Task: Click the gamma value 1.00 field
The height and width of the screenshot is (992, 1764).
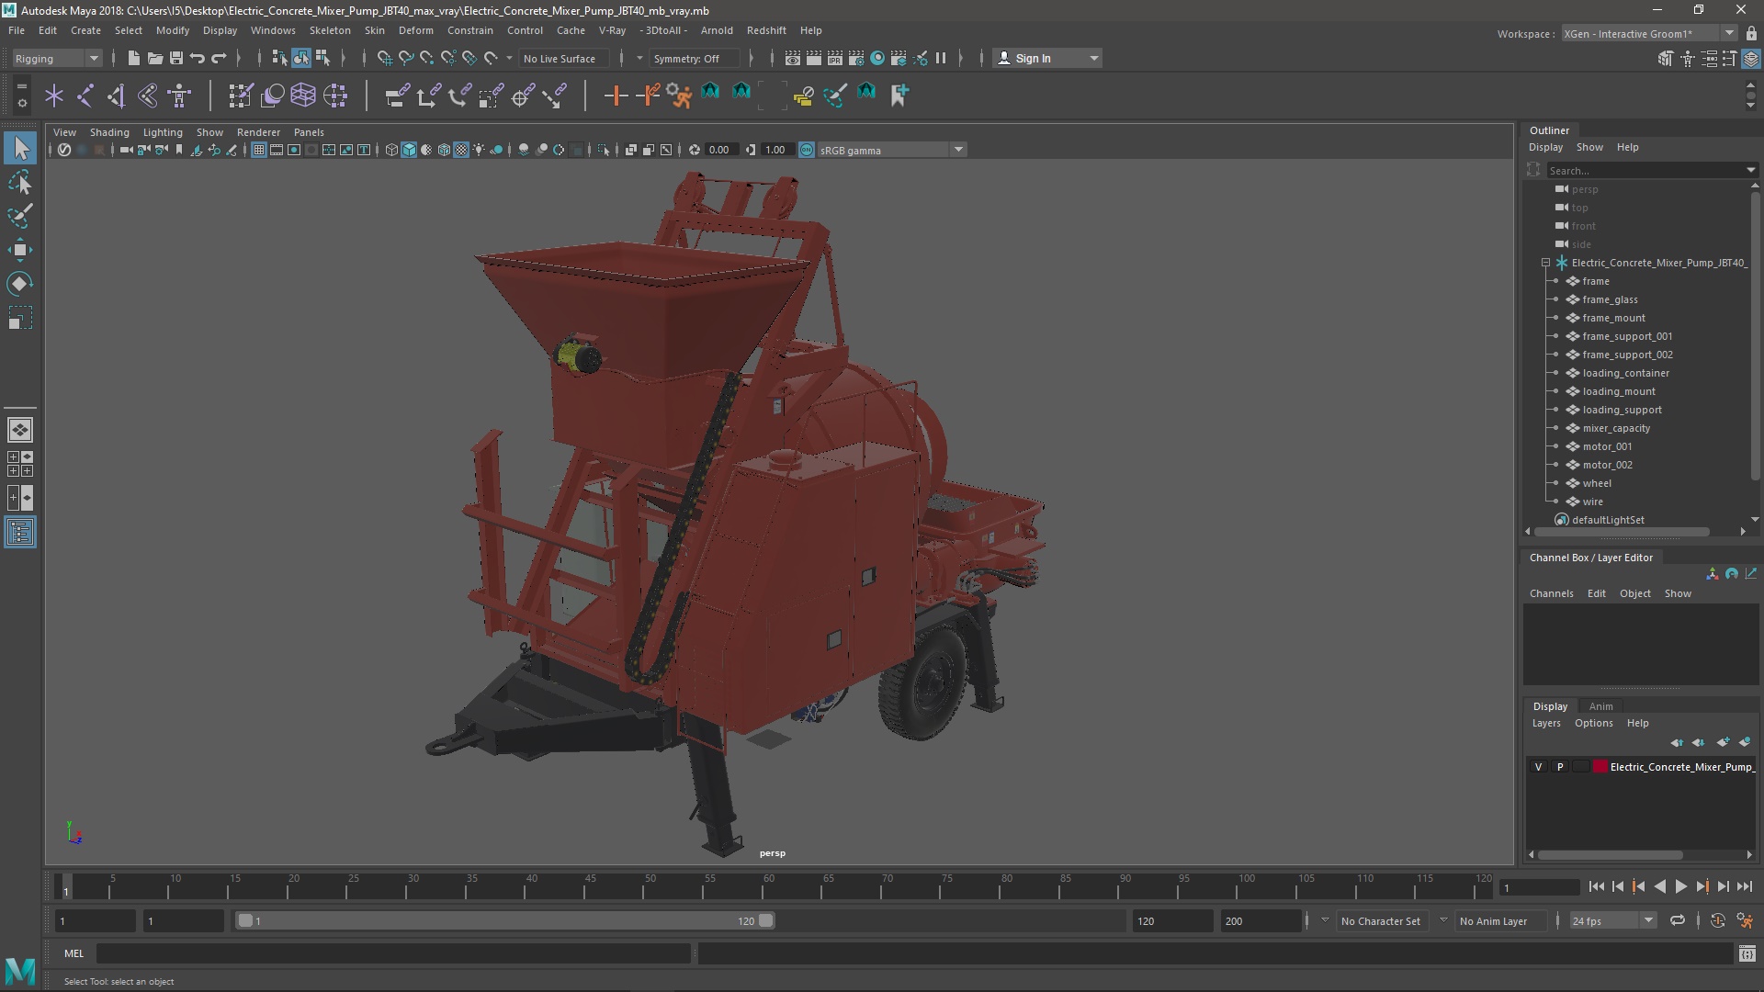Action: tap(775, 150)
